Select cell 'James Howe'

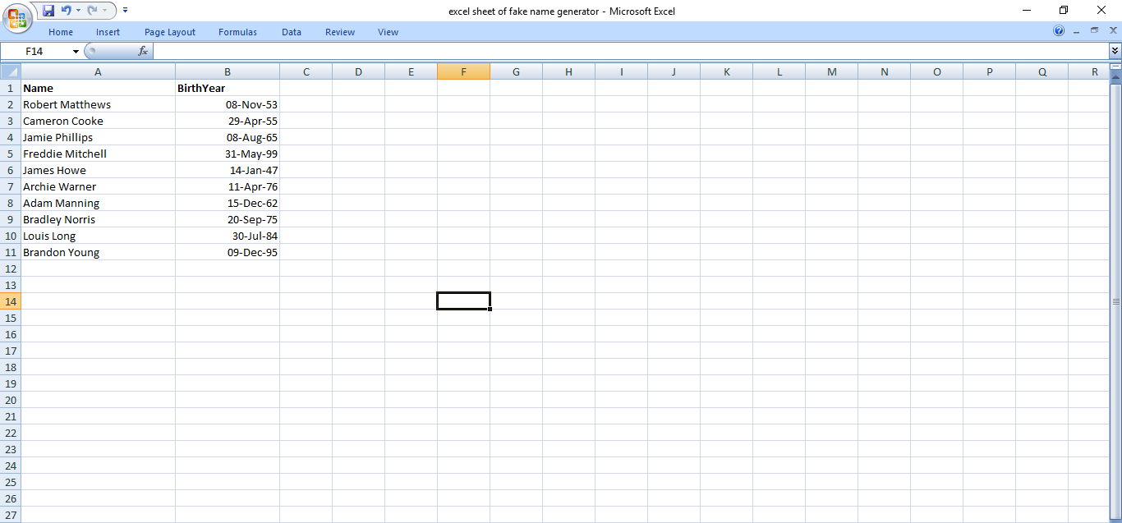pos(98,170)
